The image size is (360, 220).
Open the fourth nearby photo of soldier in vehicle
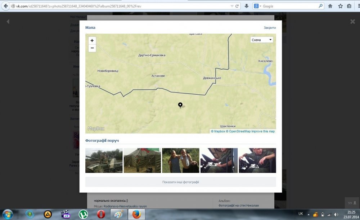coord(219,160)
